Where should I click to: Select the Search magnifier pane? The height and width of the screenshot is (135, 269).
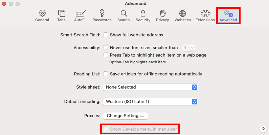coord(124,16)
